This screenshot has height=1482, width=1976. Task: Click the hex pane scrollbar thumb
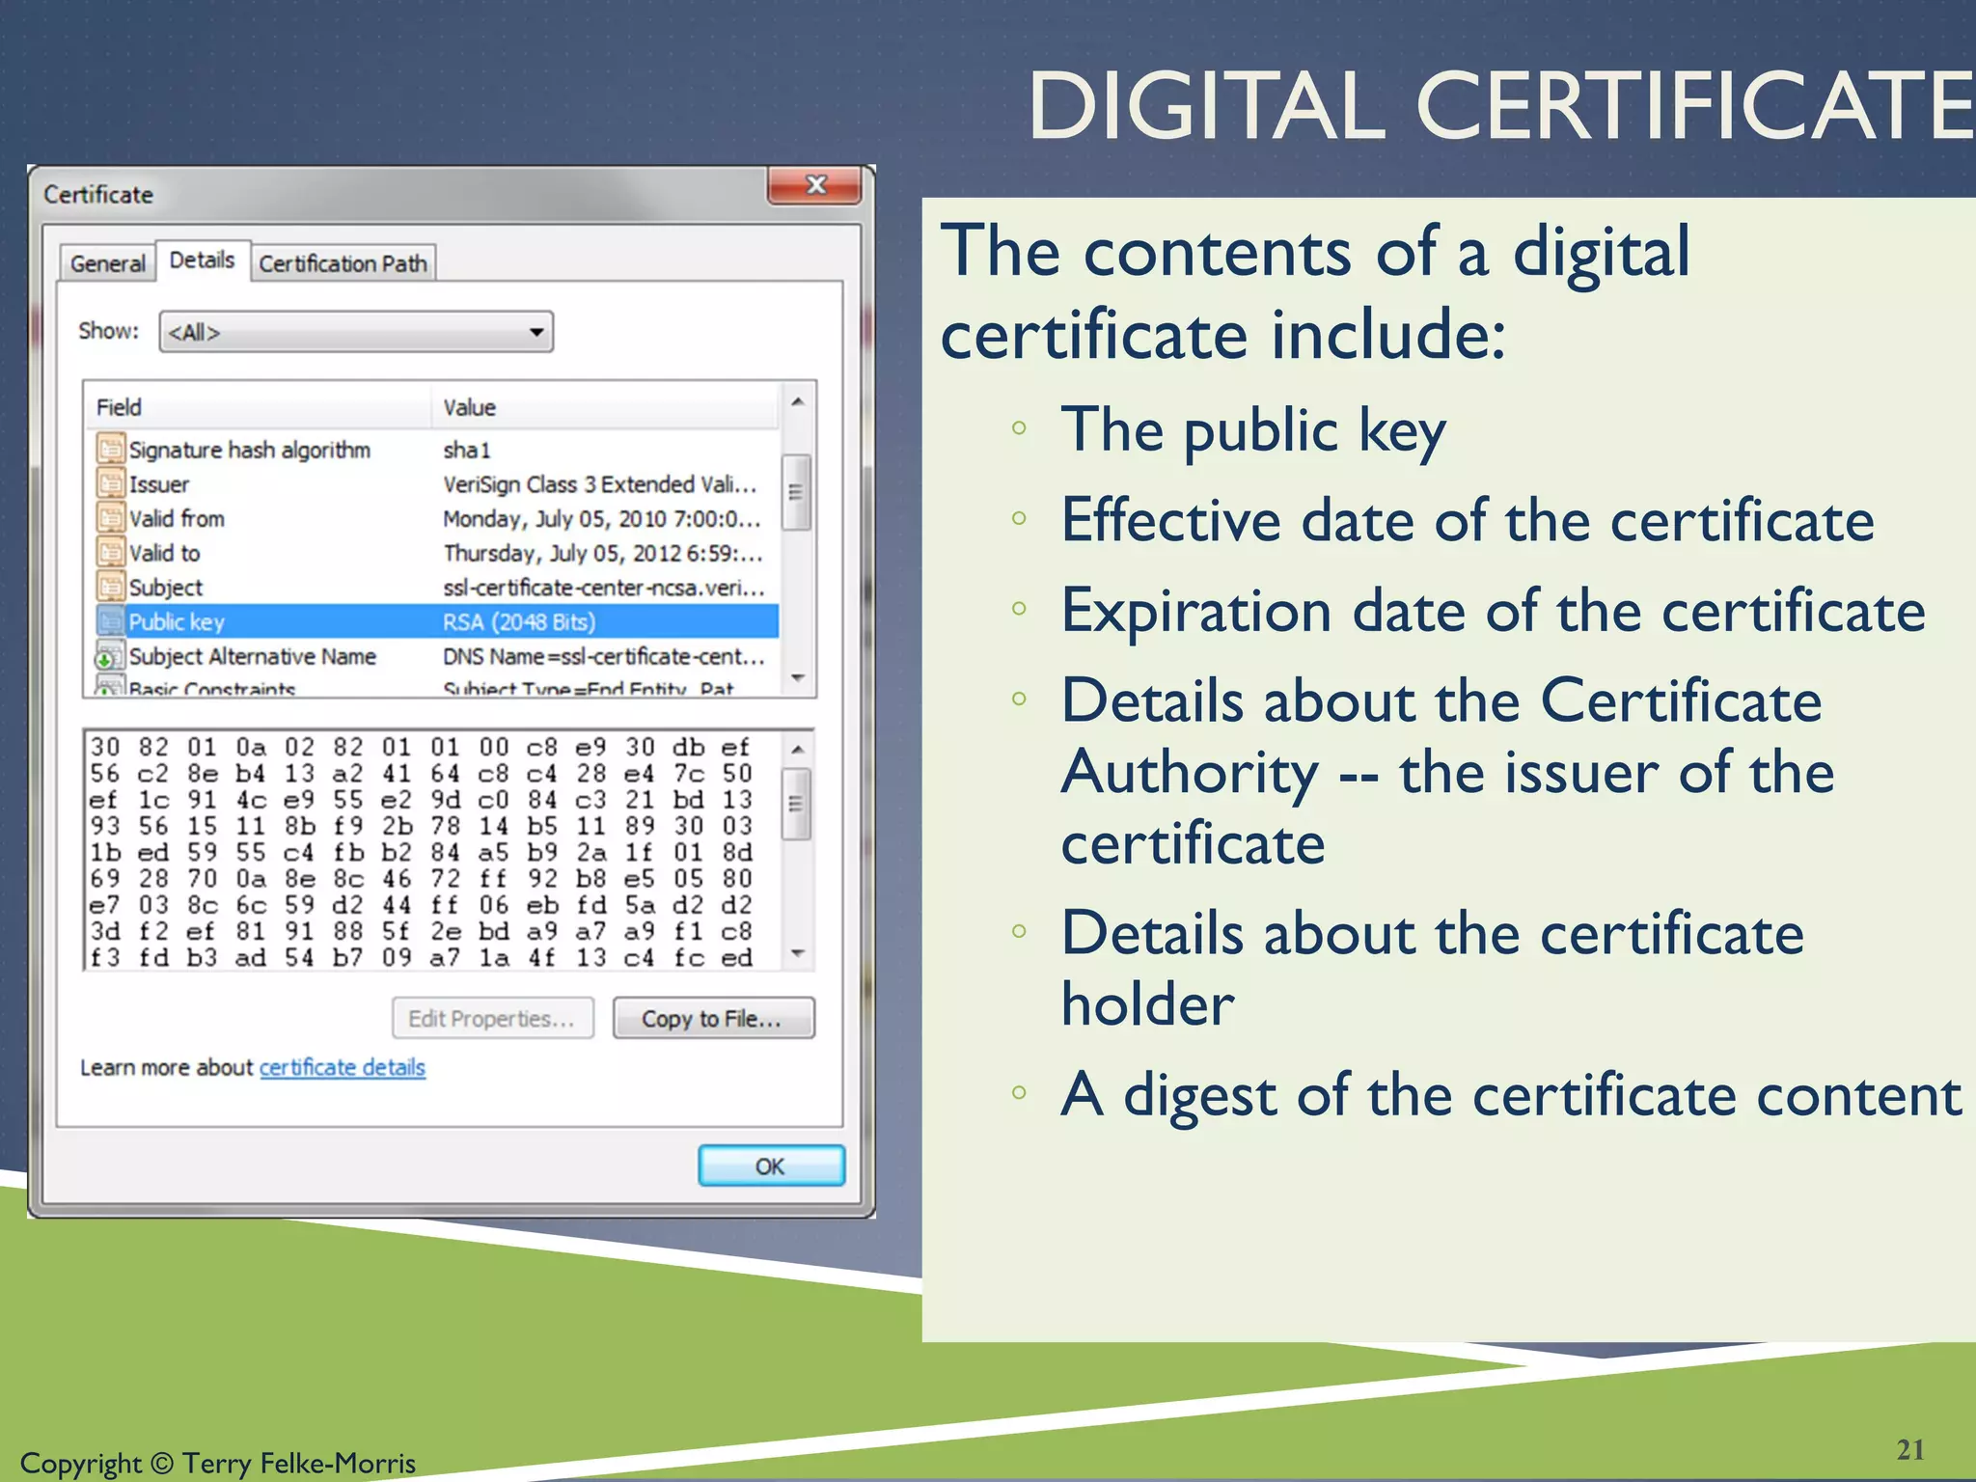pyautogui.click(x=796, y=804)
